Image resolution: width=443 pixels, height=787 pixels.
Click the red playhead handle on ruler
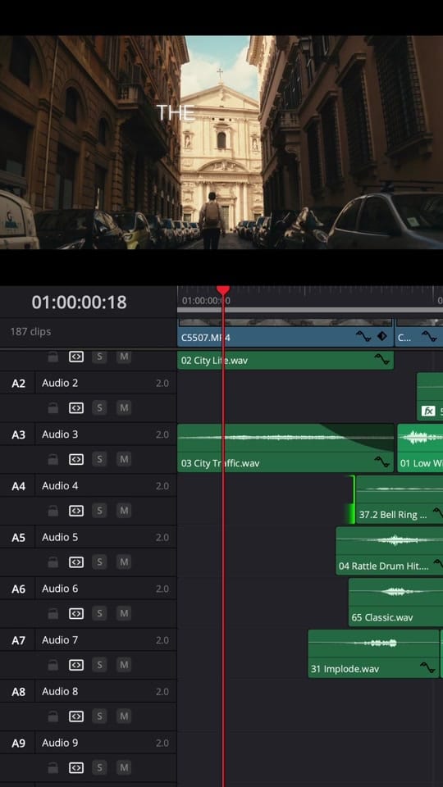[x=223, y=289]
